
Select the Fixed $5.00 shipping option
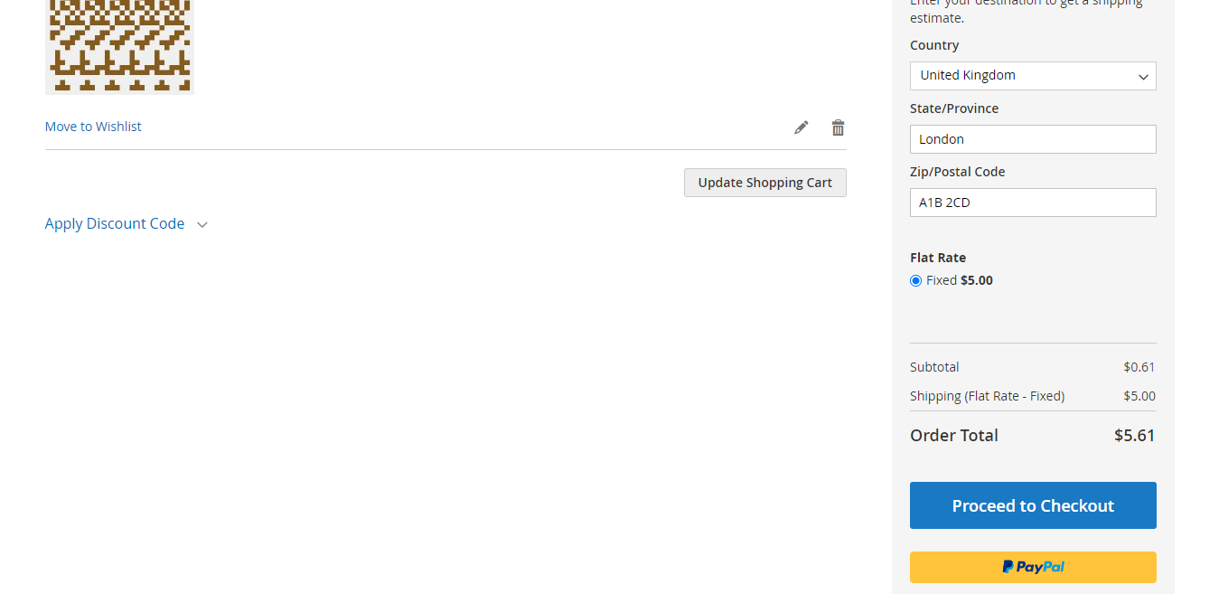click(915, 280)
